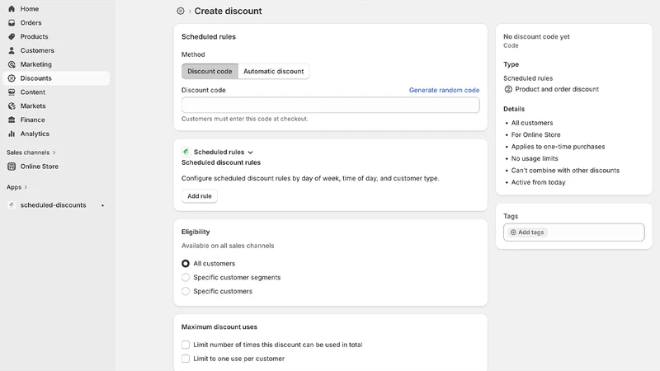Click the Content sidebar item
Image resolution: width=660 pixels, height=371 pixels.
click(56, 92)
